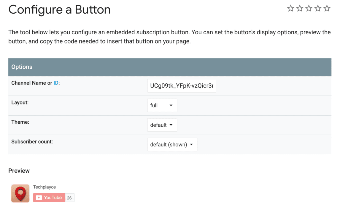This screenshot has width=356, height=213.
Task: Expand the Theme dropdown set to default
Action: point(162,125)
